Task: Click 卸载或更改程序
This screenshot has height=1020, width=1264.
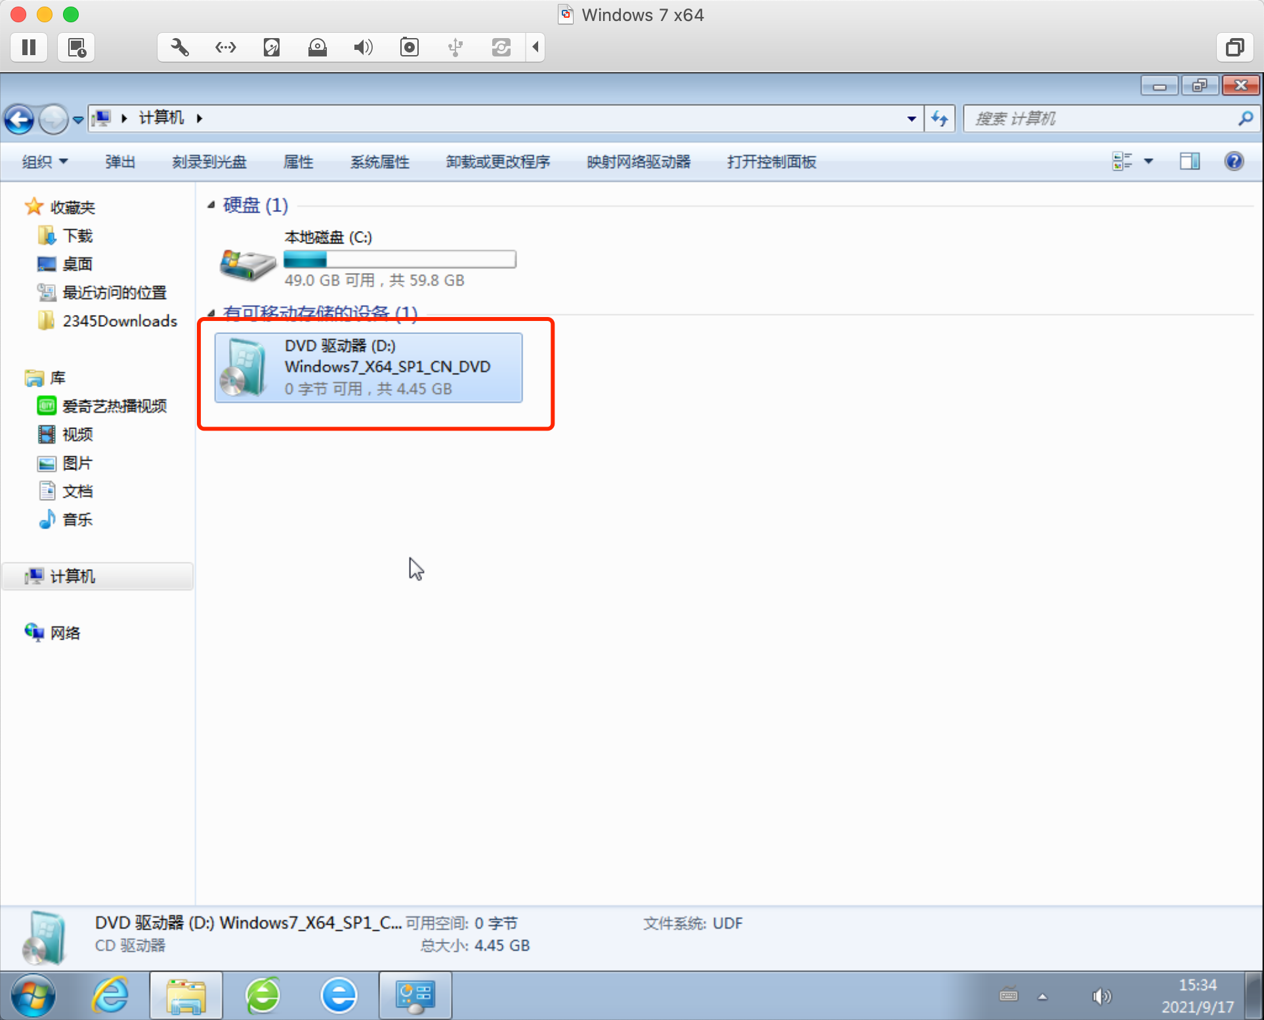Action: tap(498, 162)
